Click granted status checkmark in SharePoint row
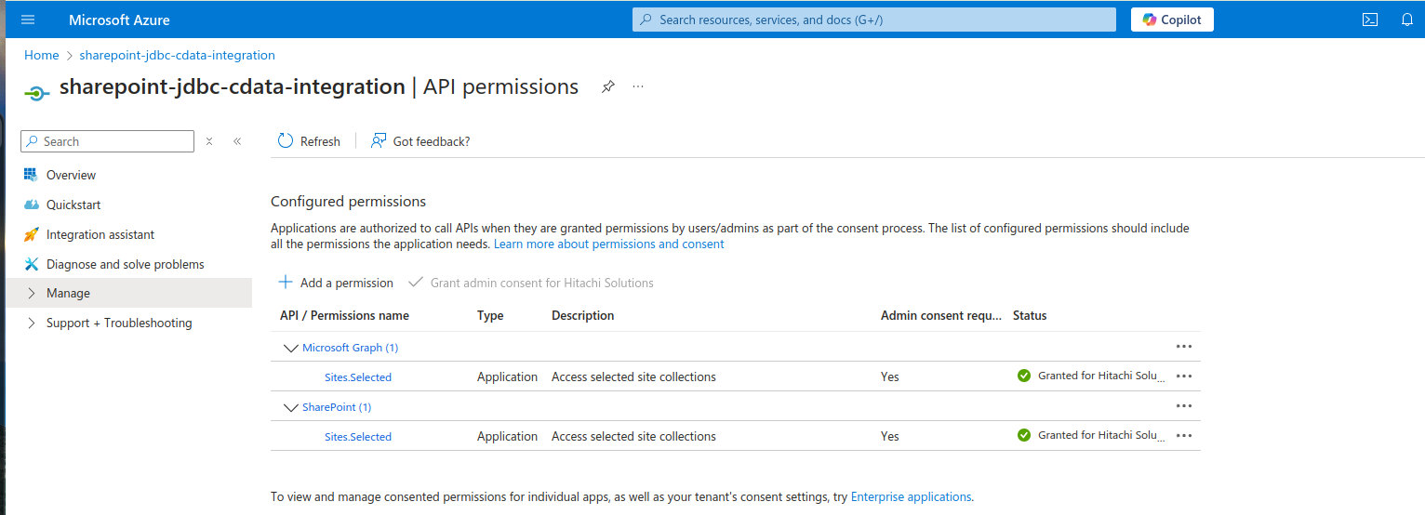 coord(1024,435)
